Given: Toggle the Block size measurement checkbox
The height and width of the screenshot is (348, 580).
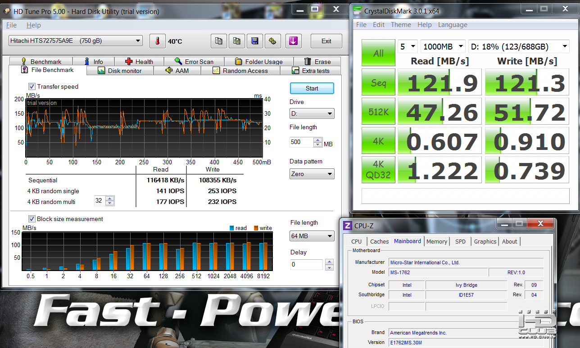Looking at the screenshot, I should [32, 219].
